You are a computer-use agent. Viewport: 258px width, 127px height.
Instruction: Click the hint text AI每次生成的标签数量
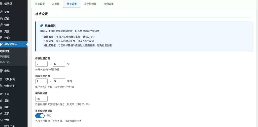point(47,70)
